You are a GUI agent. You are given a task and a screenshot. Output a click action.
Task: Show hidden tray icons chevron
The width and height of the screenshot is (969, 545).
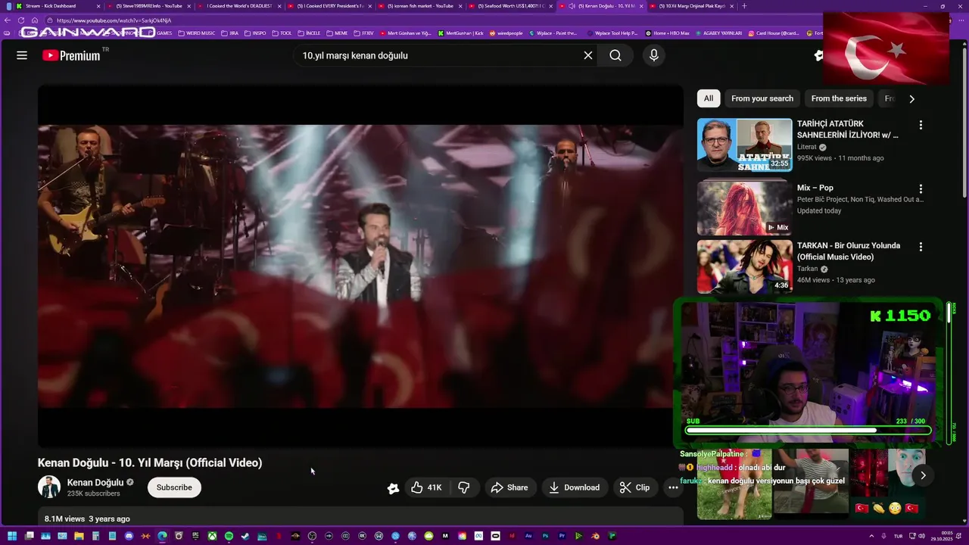click(x=871, y=536)
